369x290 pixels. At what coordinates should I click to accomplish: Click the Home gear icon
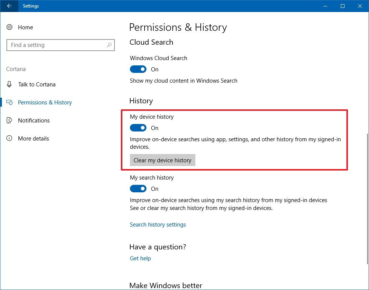(9, 27)
